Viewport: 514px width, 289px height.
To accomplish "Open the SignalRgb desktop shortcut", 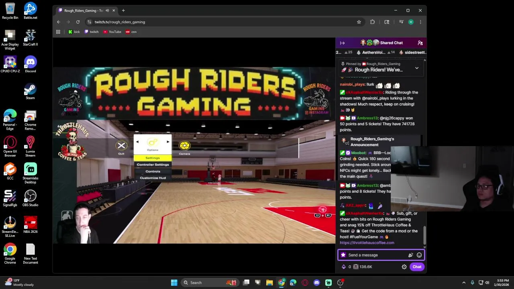I will (10, 198).
